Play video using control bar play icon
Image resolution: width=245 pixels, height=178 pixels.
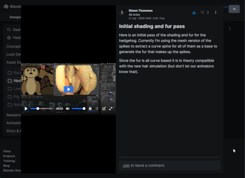pyautogui.click(x=26, y=109)
